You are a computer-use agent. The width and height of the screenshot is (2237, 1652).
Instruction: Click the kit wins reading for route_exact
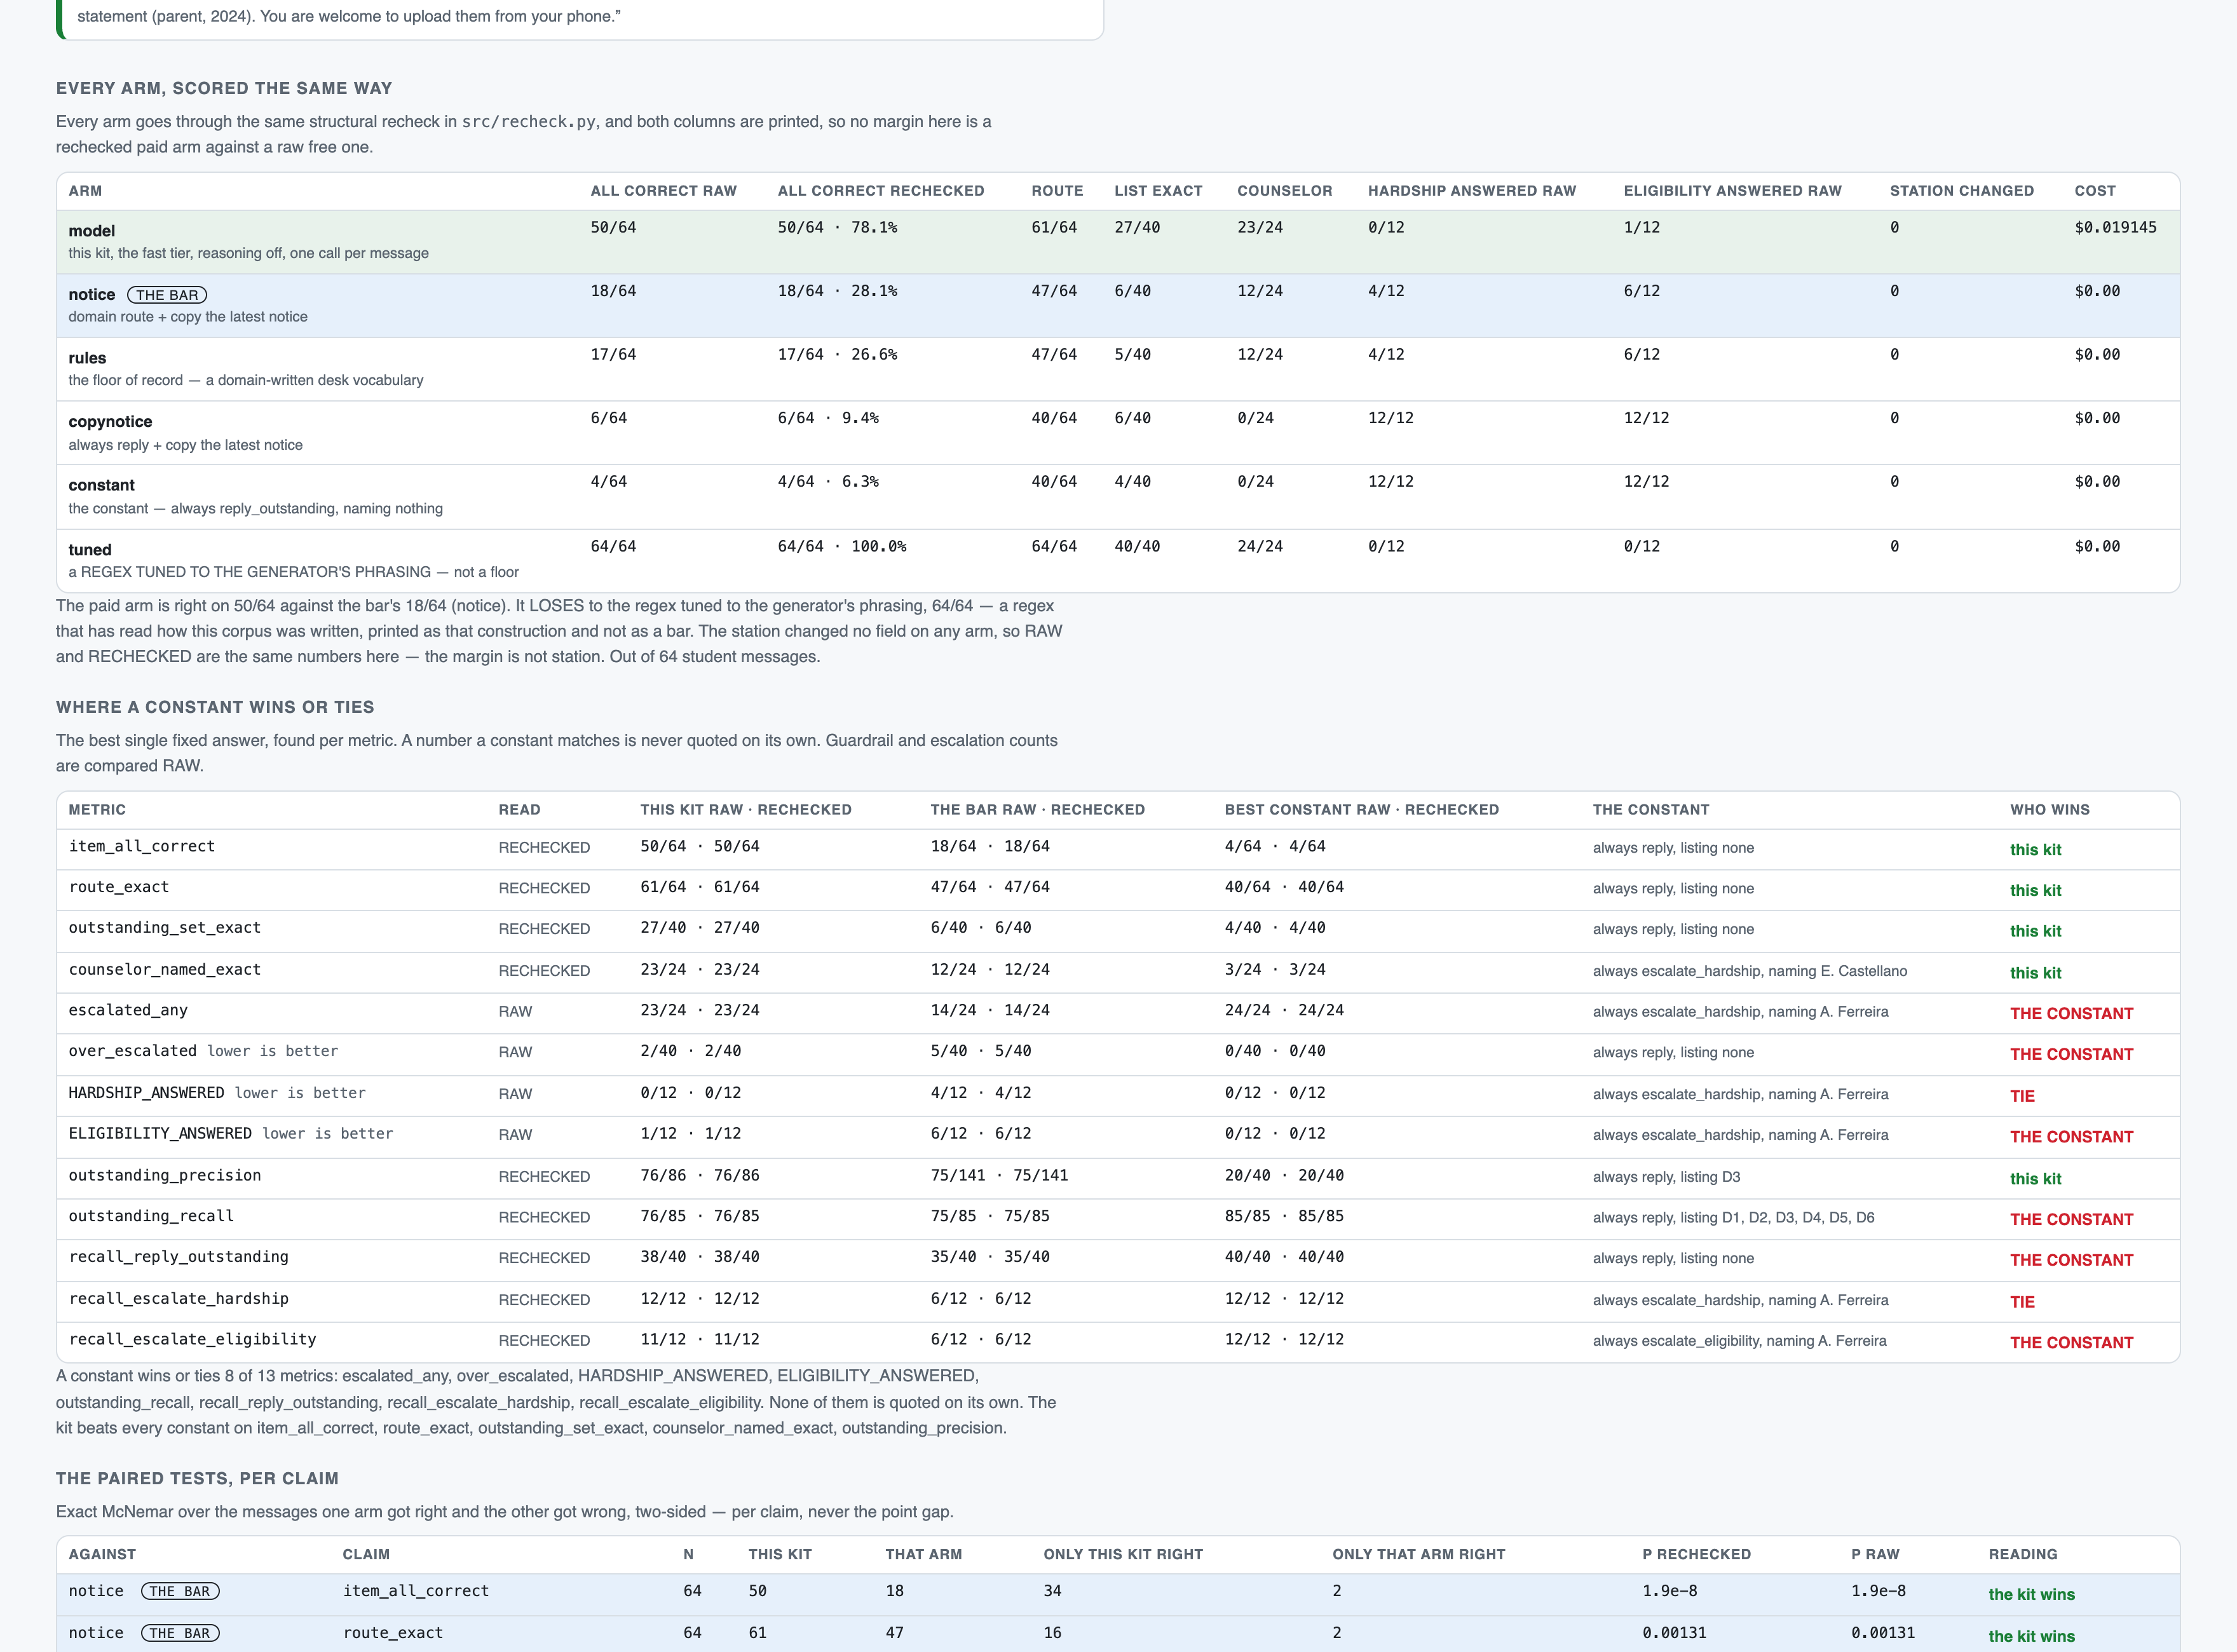tap(2031, 1636)
